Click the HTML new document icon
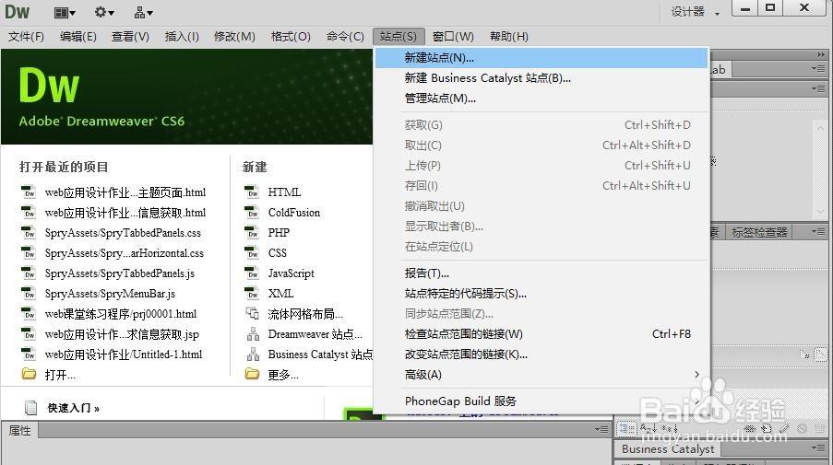This screenshot has height=465, width=833. tap(252, 192)
